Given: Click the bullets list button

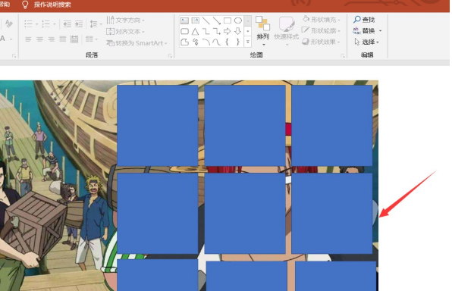Looking at the screenshot, I should click(x=29, y=24).
